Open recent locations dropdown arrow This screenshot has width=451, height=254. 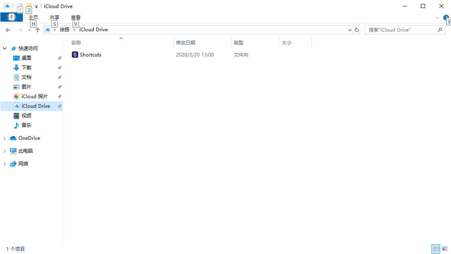(x=29, y=30)
